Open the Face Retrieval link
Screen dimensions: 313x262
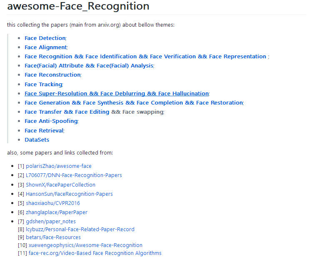click(x=44, y=131)
